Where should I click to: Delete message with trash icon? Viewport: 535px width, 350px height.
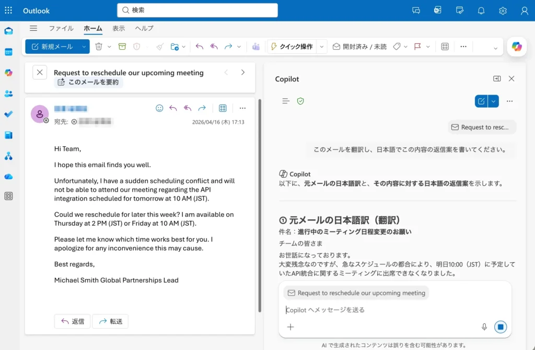(x=99, y=46)
